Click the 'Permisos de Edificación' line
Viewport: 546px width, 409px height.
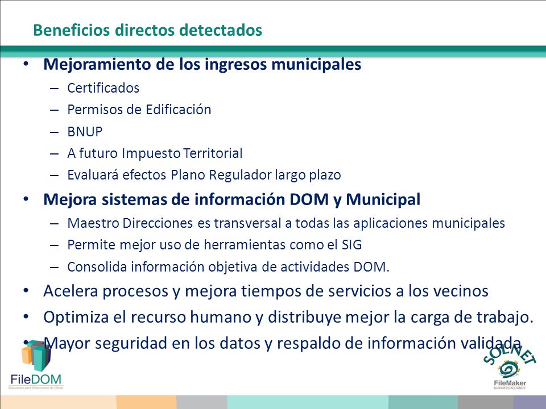point(139,110)
